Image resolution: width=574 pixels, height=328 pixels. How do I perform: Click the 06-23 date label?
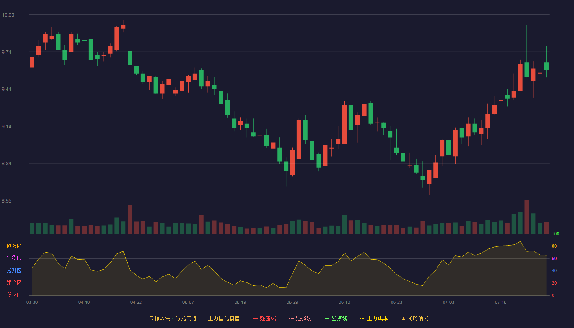(396, 302)
